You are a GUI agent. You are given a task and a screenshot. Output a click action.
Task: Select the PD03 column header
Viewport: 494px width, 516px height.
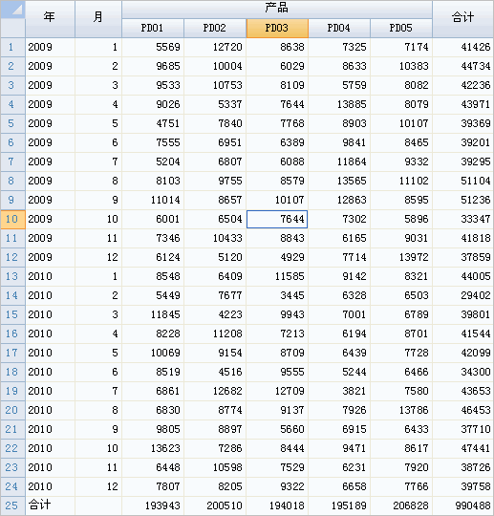[277, 28]
